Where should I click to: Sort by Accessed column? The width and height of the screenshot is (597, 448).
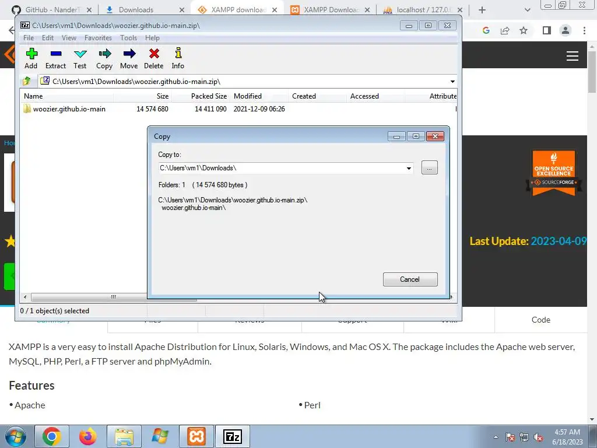376,96
